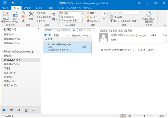The image size is (168, 118).
Task: Reply (返信) in the reading pane
Action: pos(104,31)
